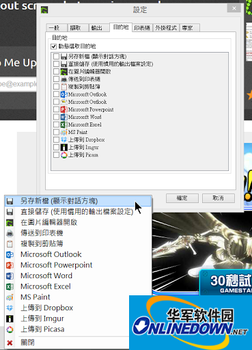Click Greenshot editor icon in popup menu
The height and width of the screenshot is (350, 252).
point(10,222)
